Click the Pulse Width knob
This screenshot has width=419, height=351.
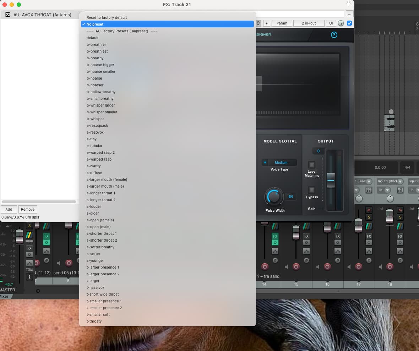(274, 197)
